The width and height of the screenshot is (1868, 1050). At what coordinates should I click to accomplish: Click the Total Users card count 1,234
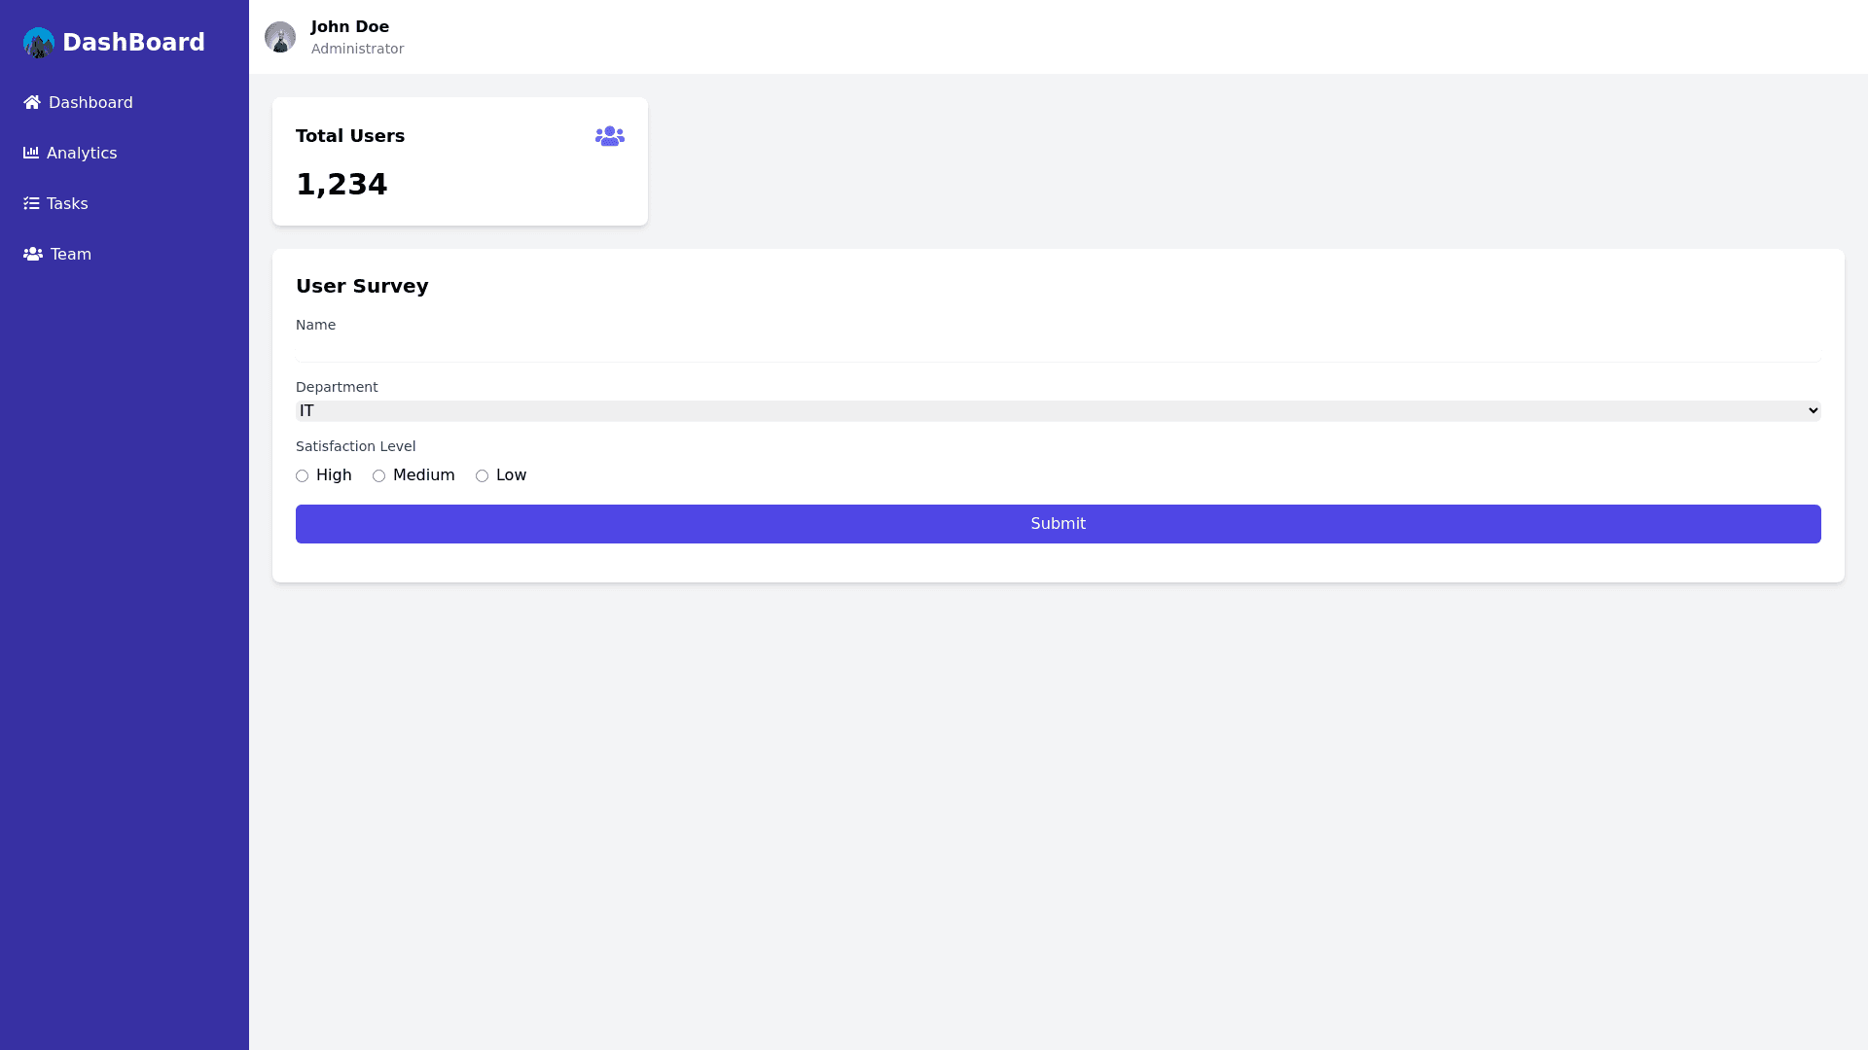tap(341, 184)
